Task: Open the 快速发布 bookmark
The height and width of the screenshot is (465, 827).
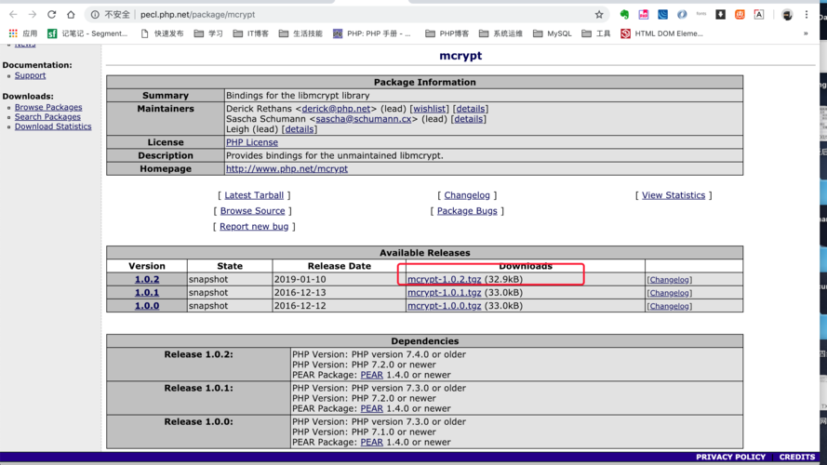Action: click(x=163, y=33)
